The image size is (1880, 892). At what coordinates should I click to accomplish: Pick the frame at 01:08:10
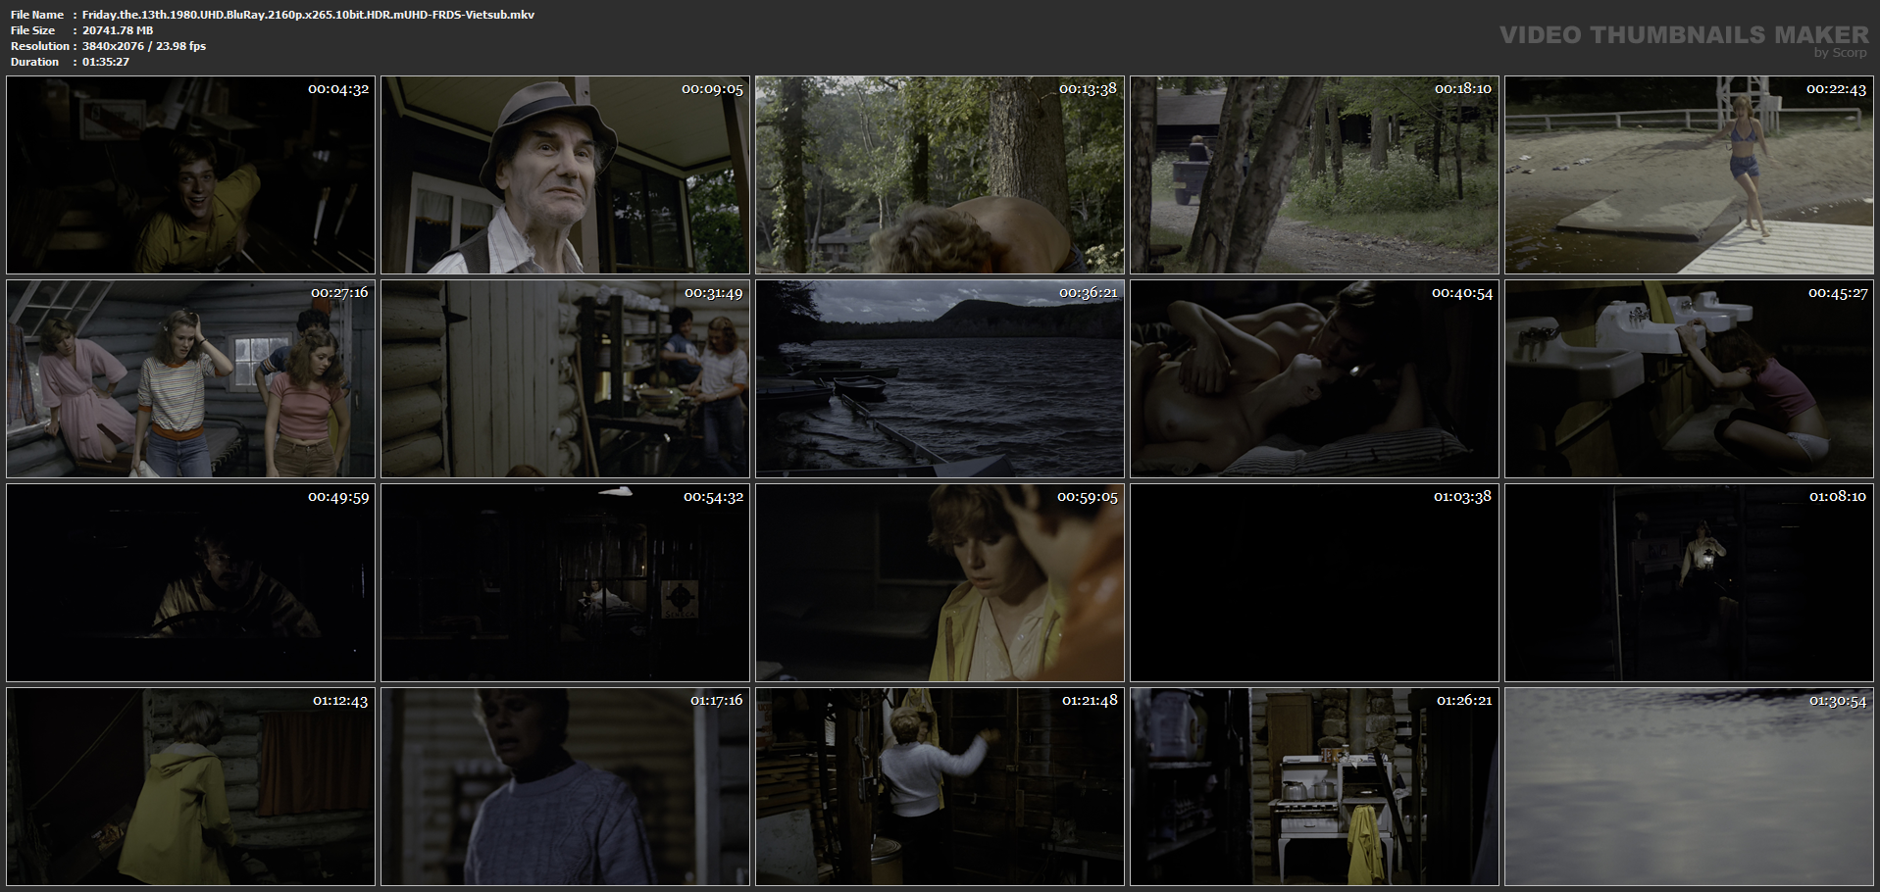click(1689, 582)
